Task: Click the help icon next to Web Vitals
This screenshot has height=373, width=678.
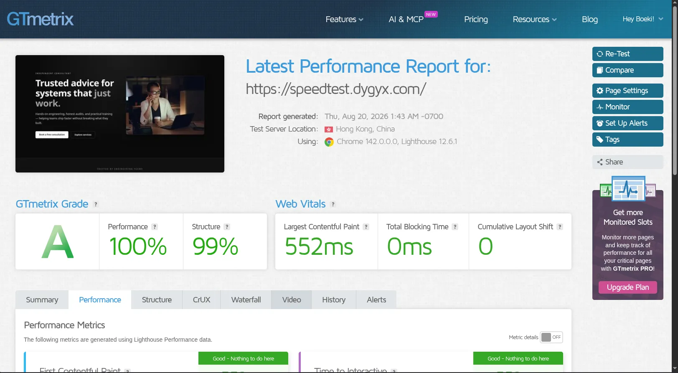Action: (x=333, y=204)
